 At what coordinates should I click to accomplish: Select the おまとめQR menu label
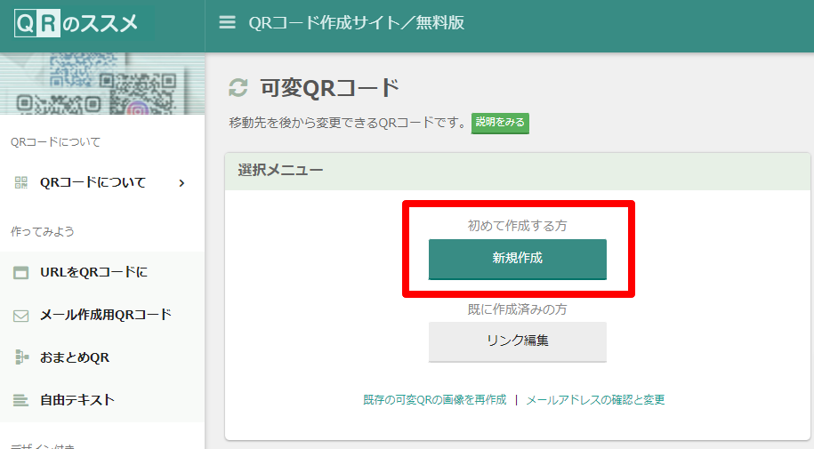(x=75, y=357)
